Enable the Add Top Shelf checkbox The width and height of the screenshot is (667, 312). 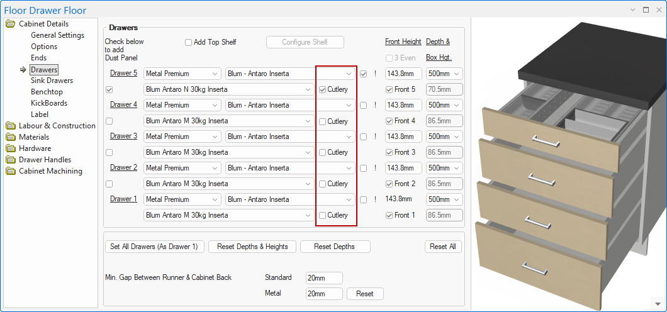click(188, 43)
